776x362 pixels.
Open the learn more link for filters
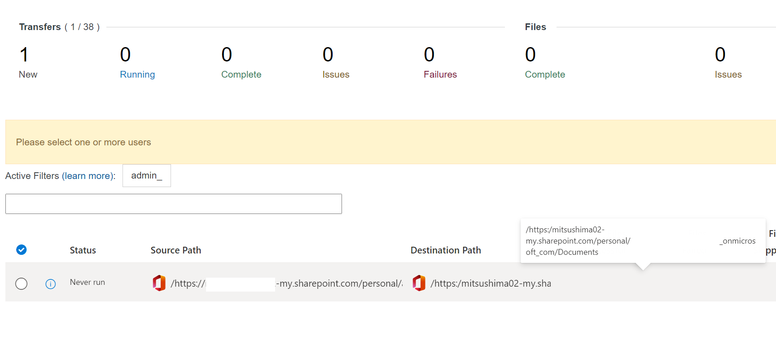click(x=87, y=176)
